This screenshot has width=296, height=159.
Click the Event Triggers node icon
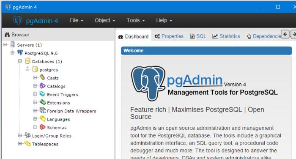42,94
